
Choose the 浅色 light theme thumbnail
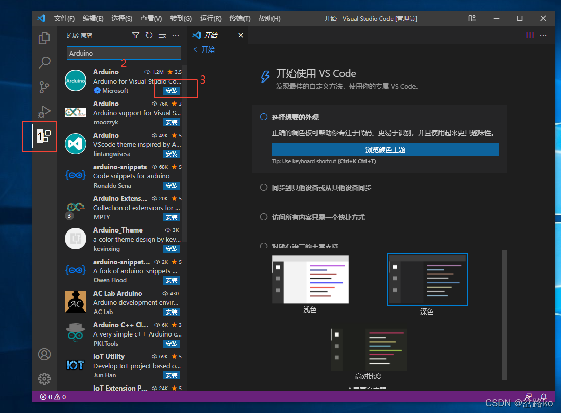310,279
